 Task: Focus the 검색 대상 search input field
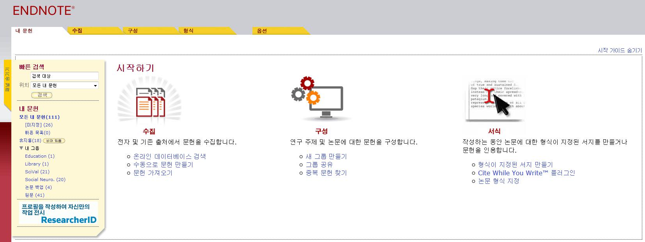coord(64,76)
